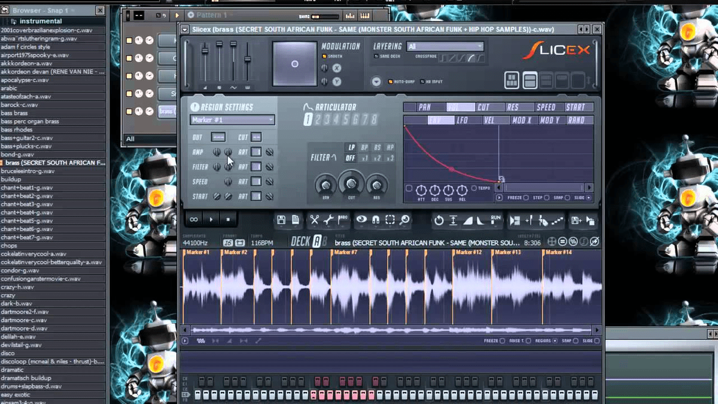
Task: Open the Layering All dropdown
Action: coord(445,46)
